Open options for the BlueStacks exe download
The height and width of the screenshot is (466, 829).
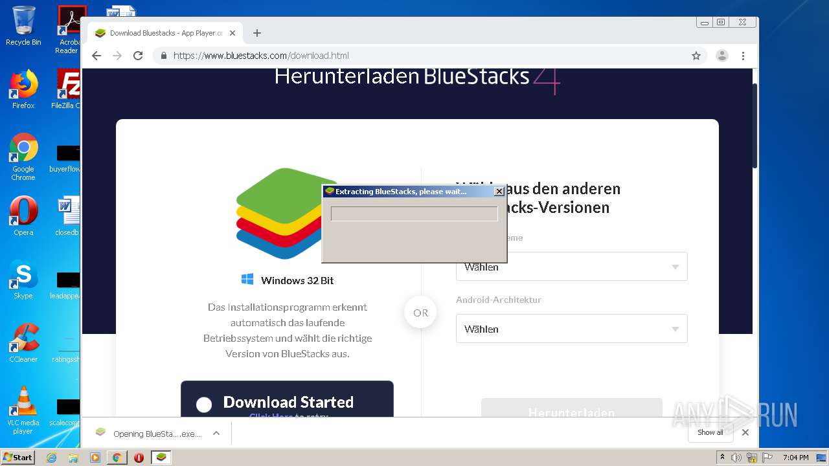tap(216, 434)
